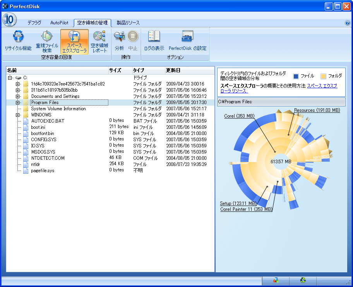
Task: Click the 中止 stop button
Action: tap(133, 41)
